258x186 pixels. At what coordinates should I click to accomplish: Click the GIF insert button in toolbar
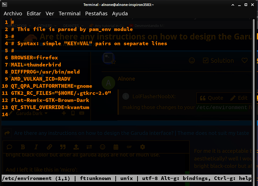[129, 147]
